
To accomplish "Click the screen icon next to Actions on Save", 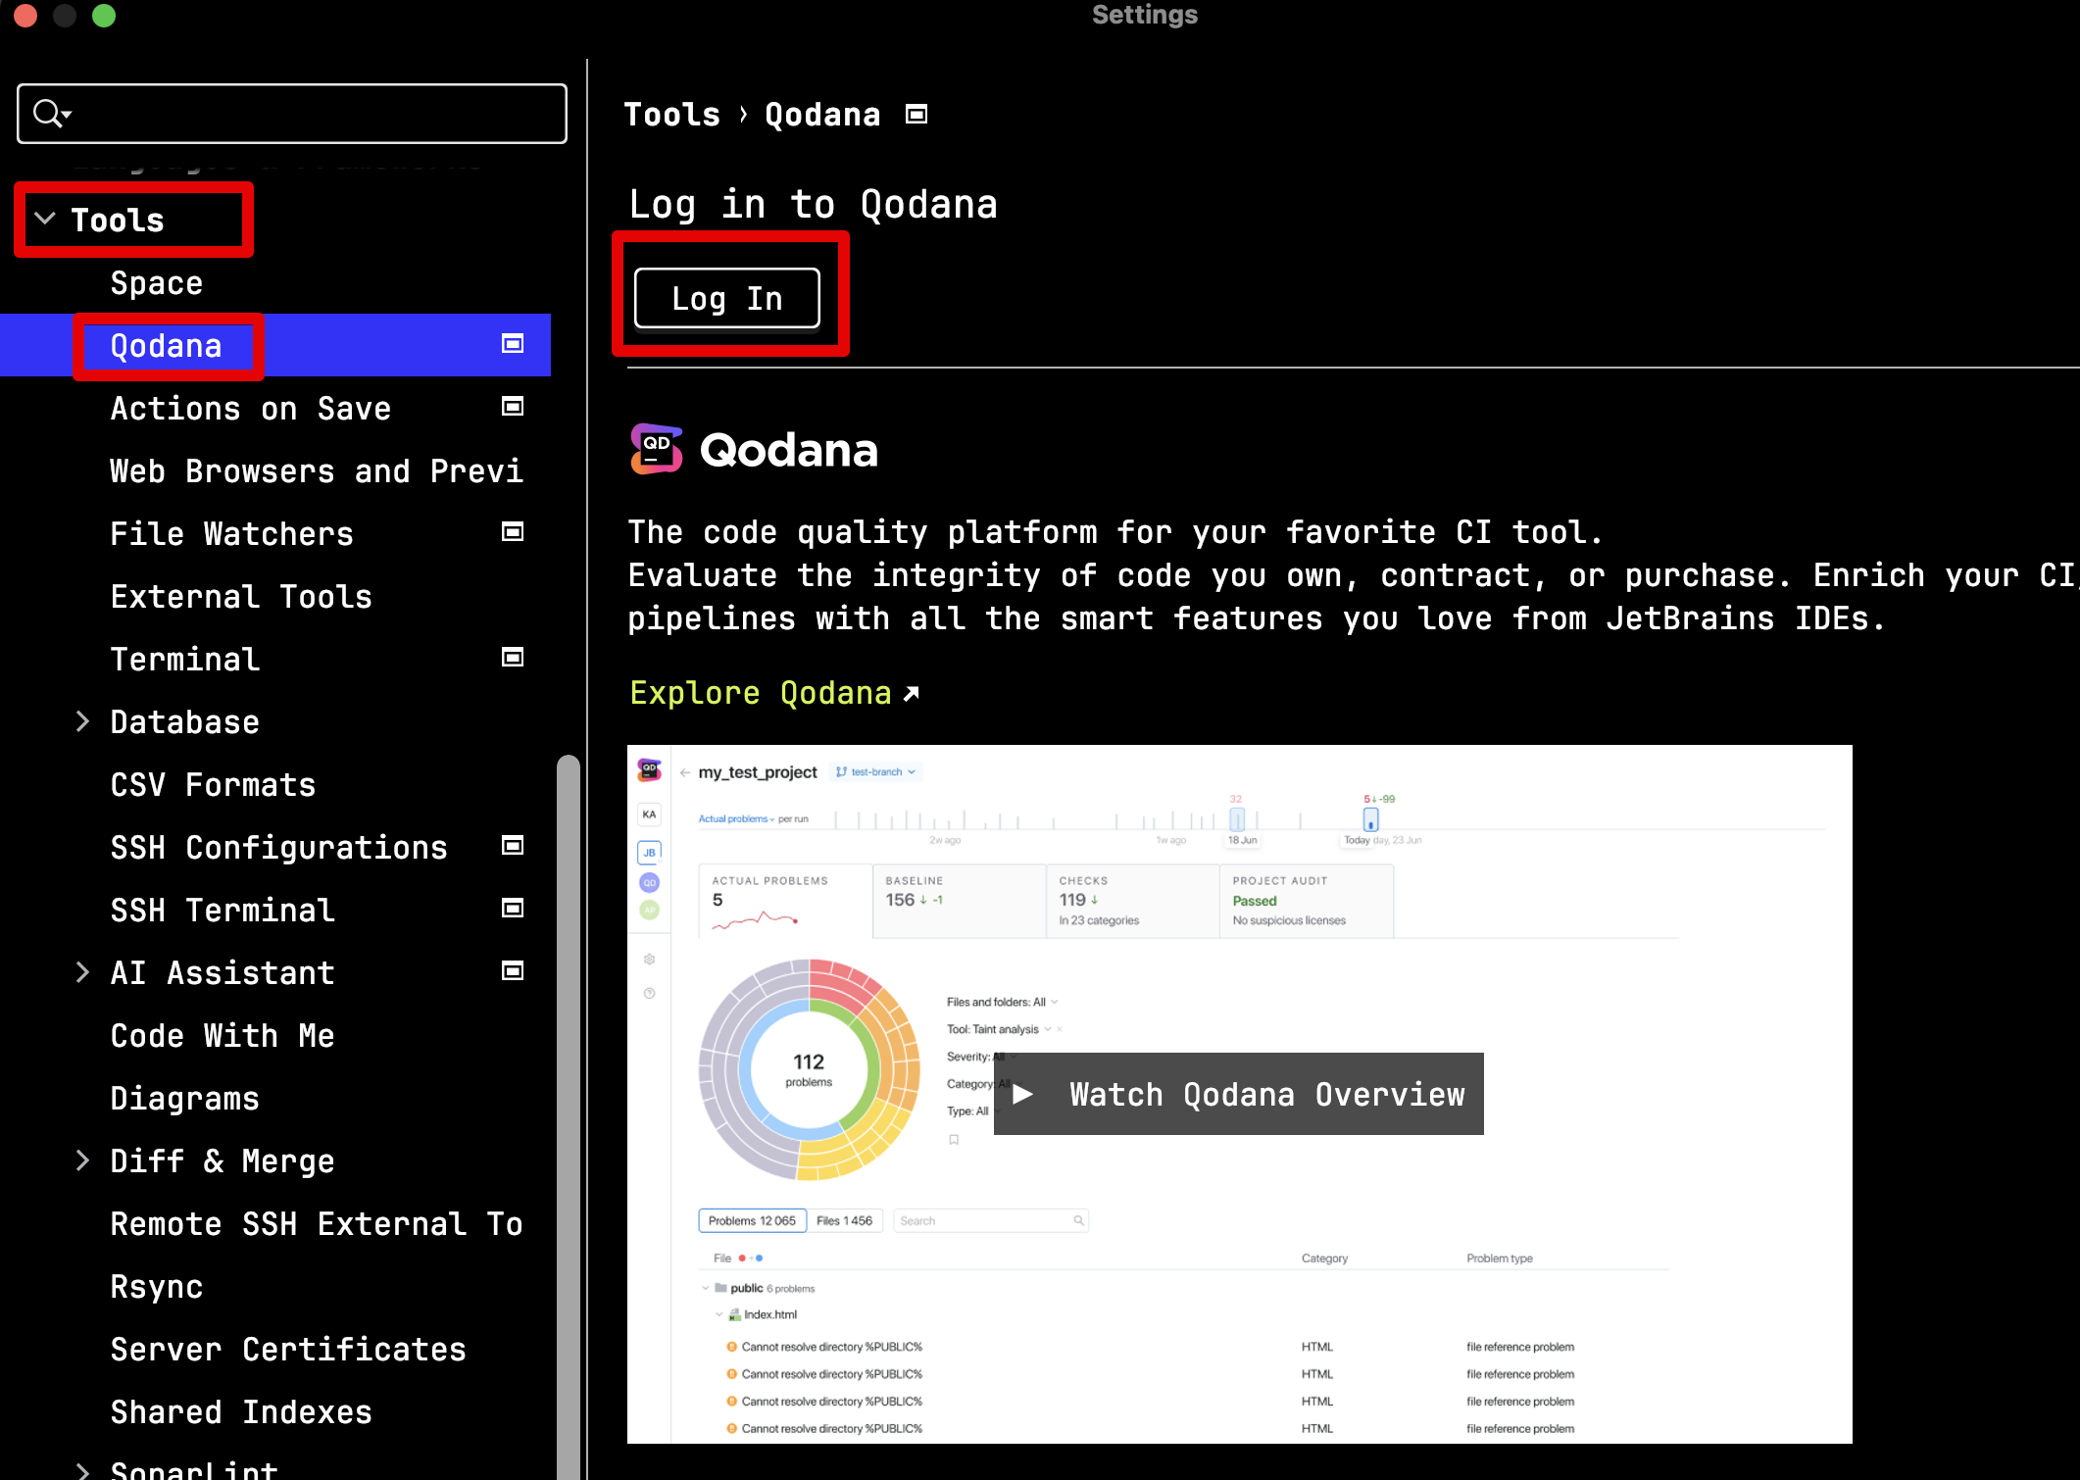I will (x=512, y=406).
